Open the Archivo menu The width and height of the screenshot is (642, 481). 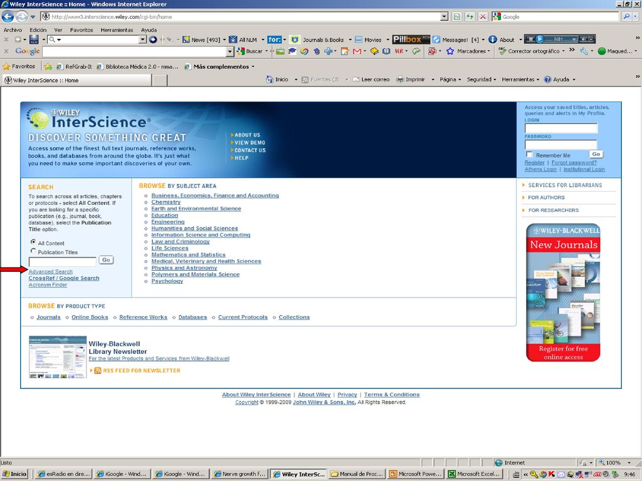click(13, 30)
